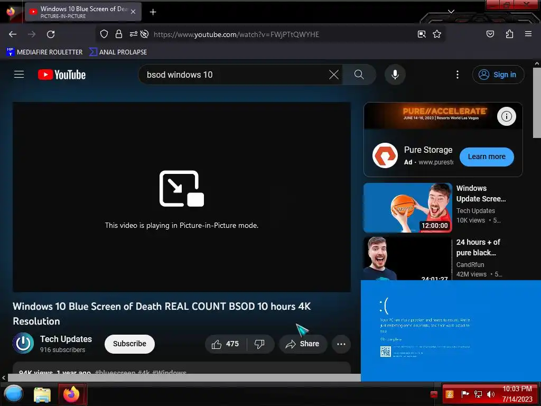Reload the page with refresh icon
Image resolution: width=541 pixels, height=406 pixels.
point(51,34)
